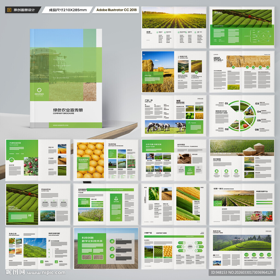Open the grazing cows photo
This screenshot has width=280, height=280.
point(165,127)
